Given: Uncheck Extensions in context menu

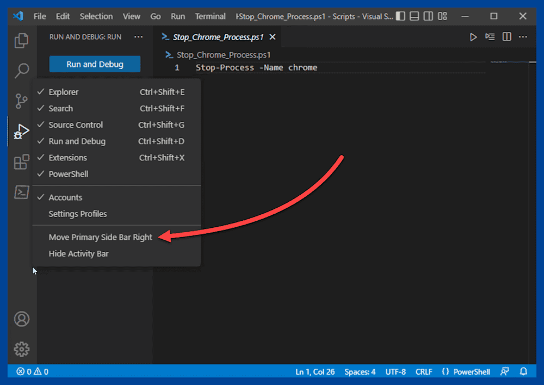Looking at the screenshot, I should [116, 158].
